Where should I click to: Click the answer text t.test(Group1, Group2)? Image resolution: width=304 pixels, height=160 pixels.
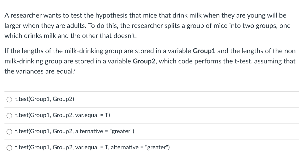[x=45, y=99]
